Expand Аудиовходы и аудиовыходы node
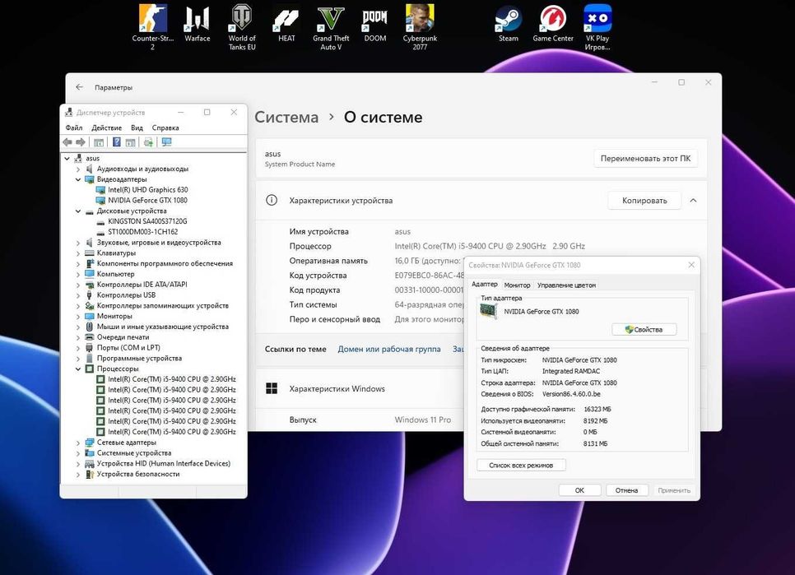795x575 pixels. [78, 169]
